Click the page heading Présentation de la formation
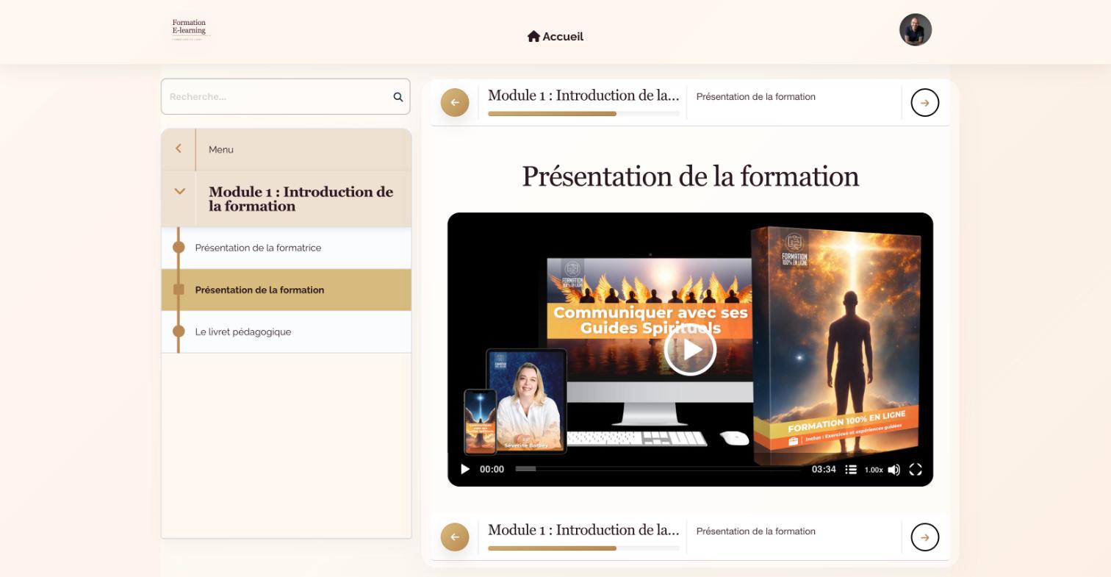Screen dimensions: 1111x577 [691, 176]
